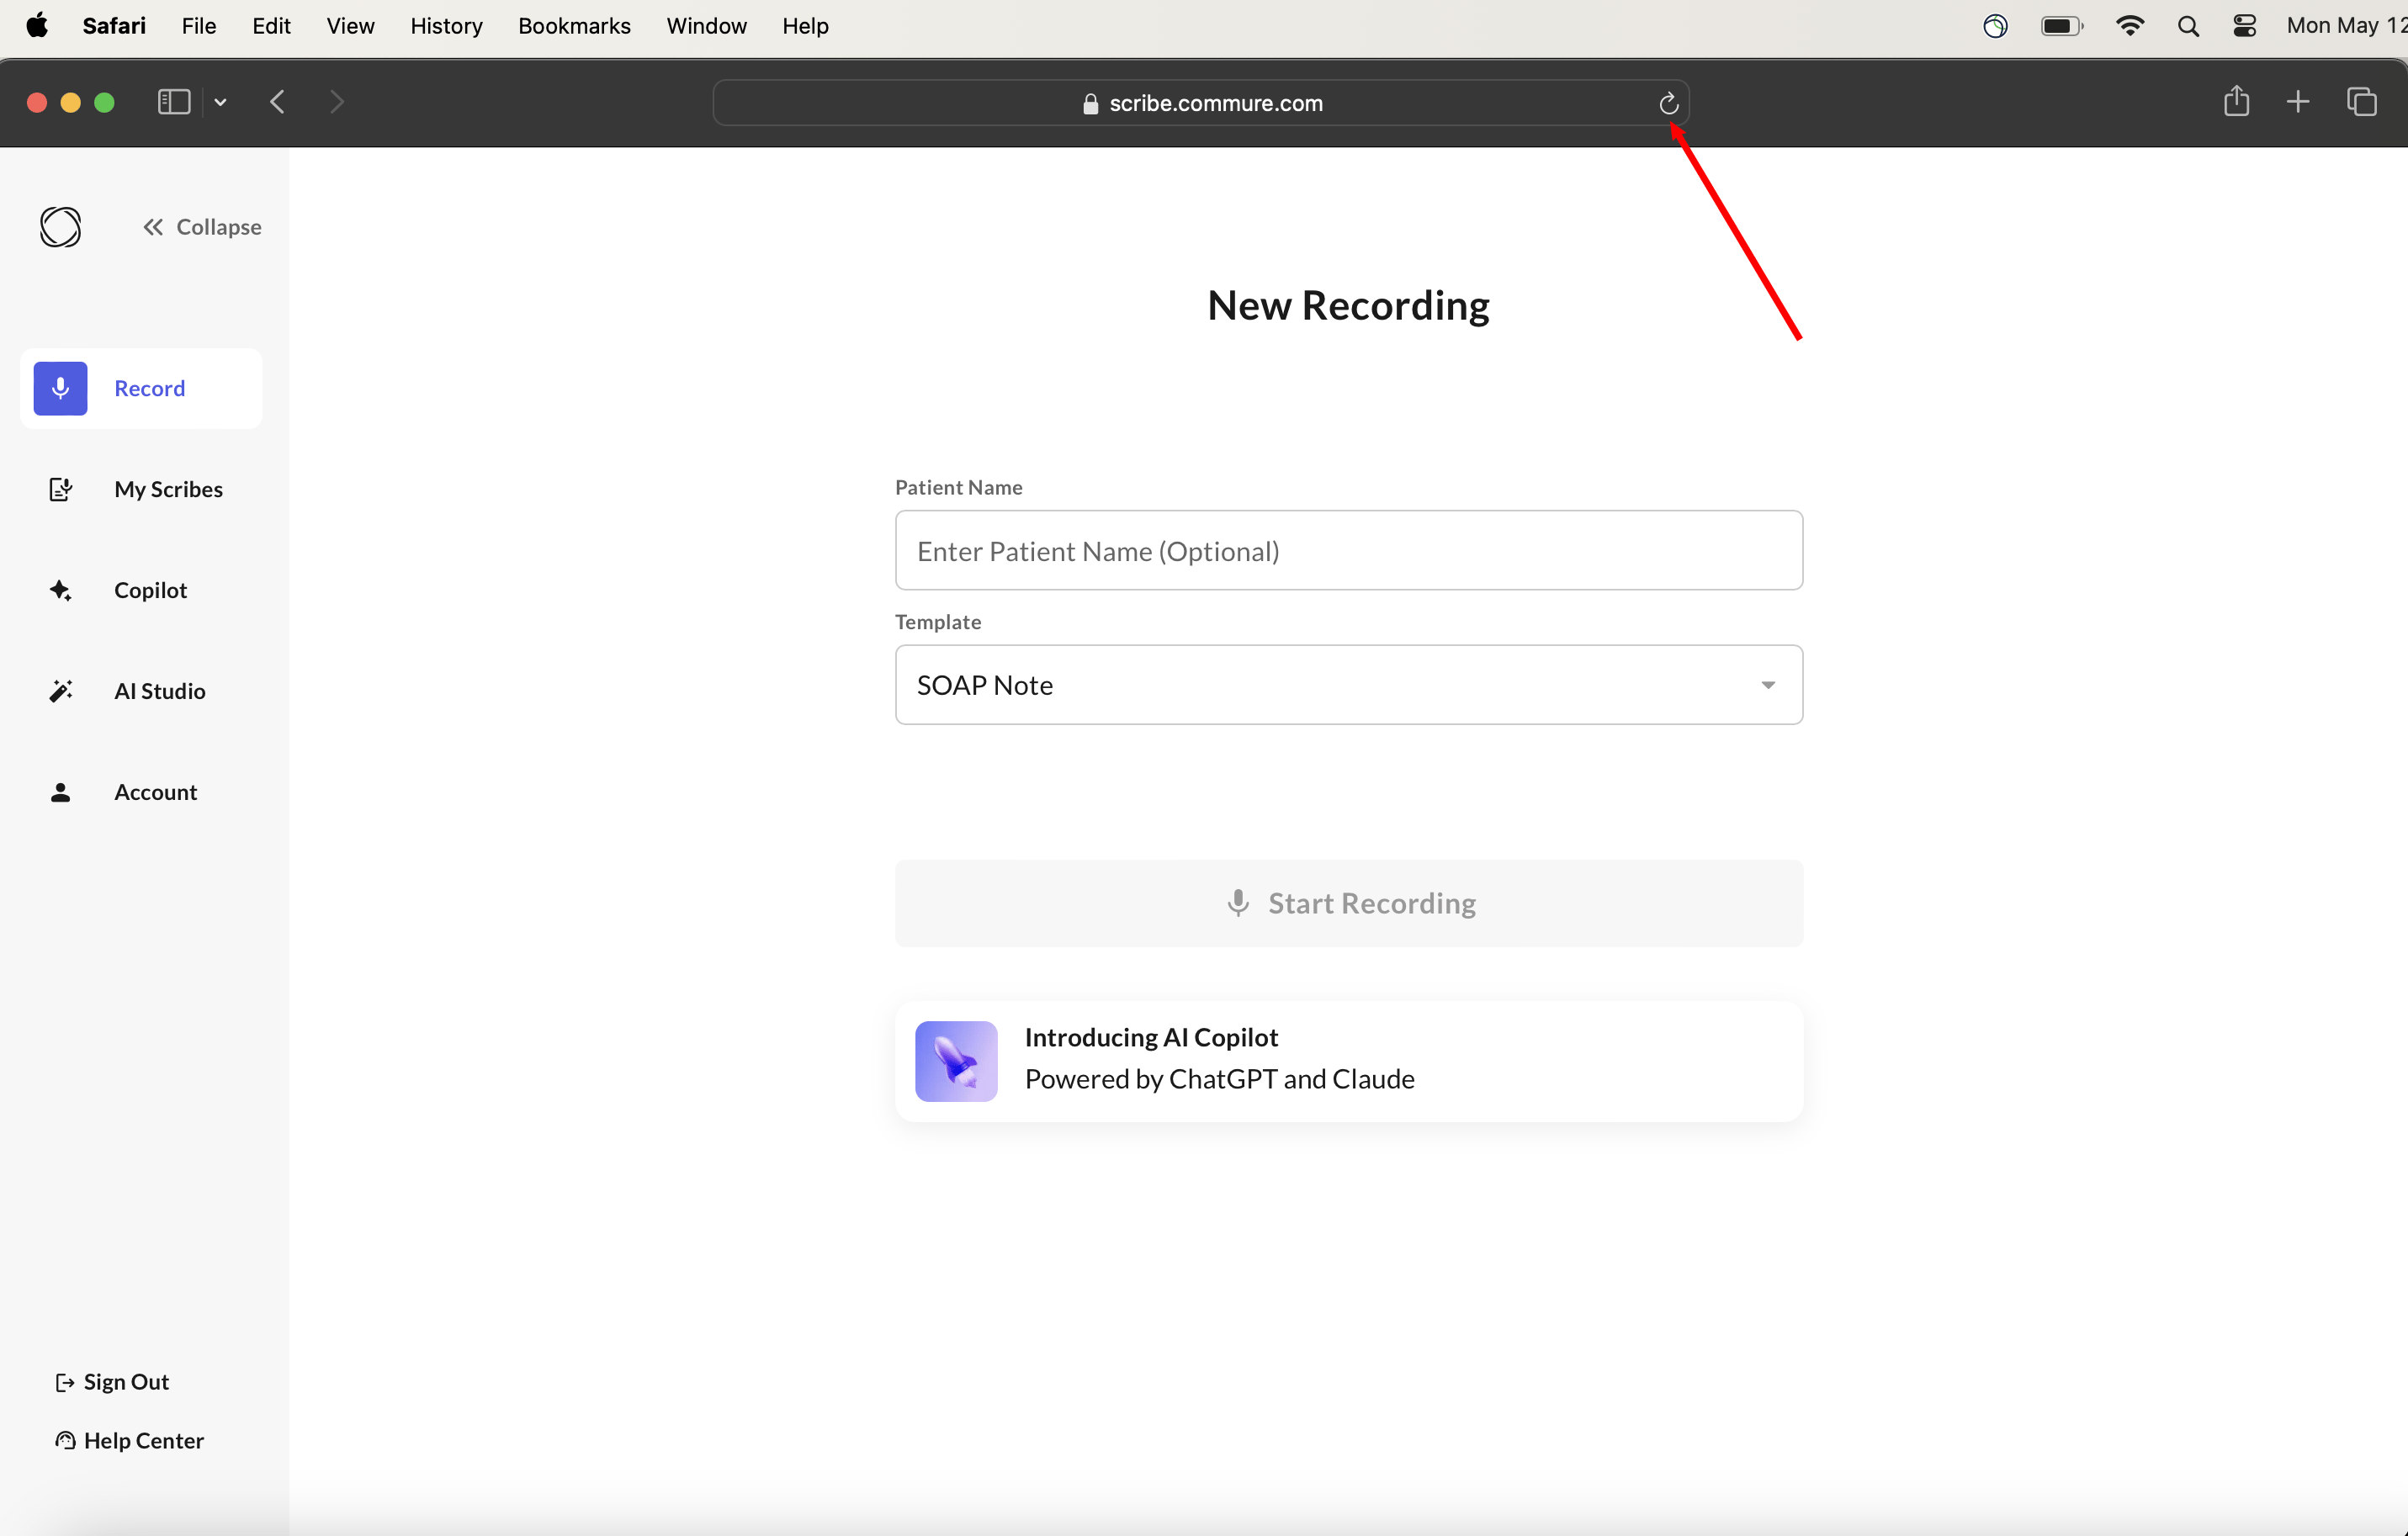This screenshot has width=2408, height=1536.
Task: Click the Wi-Fi status icon
Action: 2130,26
